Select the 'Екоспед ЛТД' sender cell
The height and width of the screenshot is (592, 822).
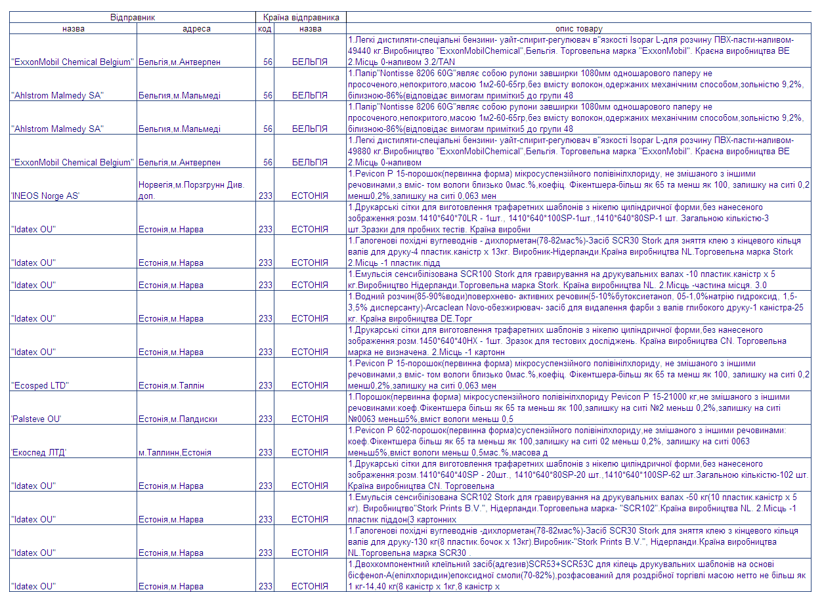click(73, 441)
